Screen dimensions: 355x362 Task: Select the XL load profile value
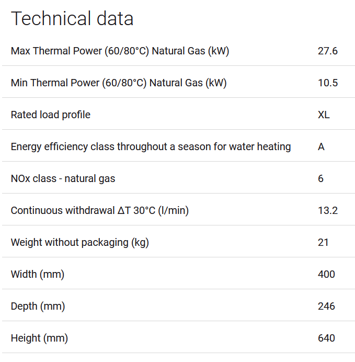[324, 115]
